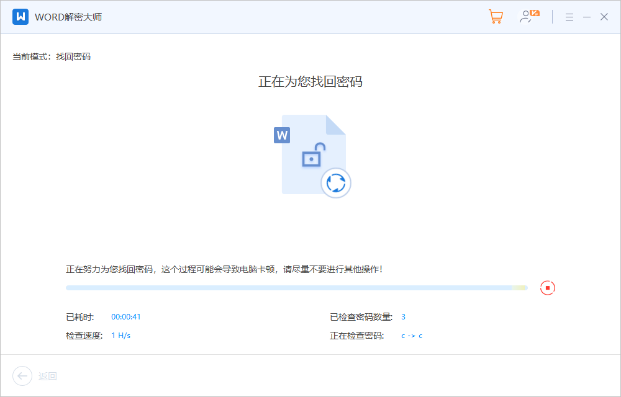Image resolution: width=621 pixels, height=397 pixels.
Task: Click the 正在为您找回密码 heading
Action: (x=310, y=82)
